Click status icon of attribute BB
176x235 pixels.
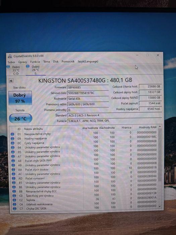(x=14, y=191)
